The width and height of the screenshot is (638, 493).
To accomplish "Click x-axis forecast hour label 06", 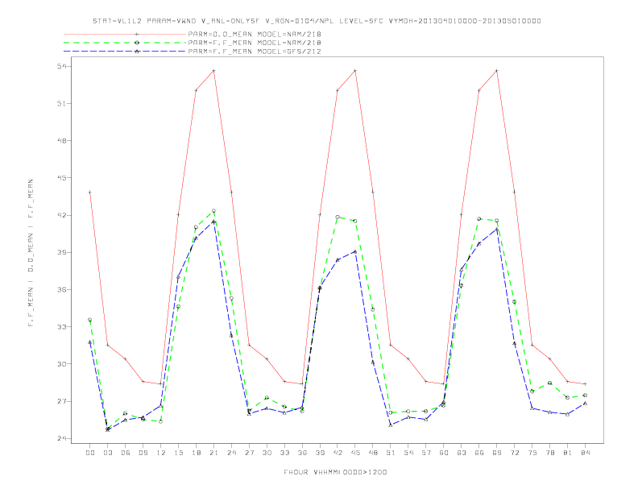I will click(x=126, y=453).
